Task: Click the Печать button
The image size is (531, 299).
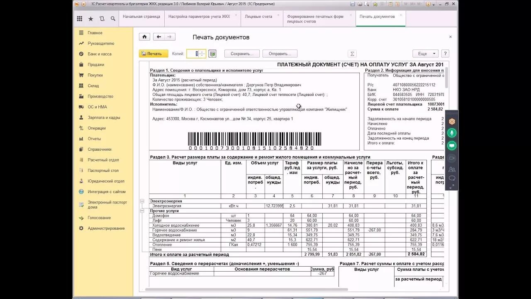Action: pyautogui.click(x=153, y=54)
